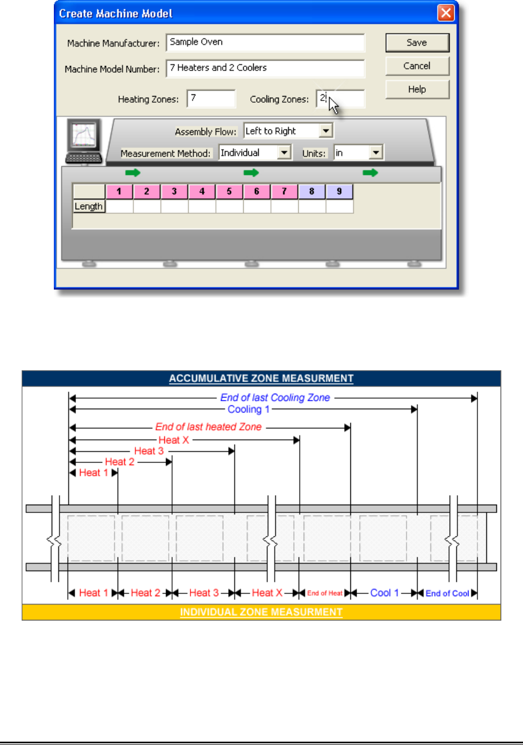Select cooling zone 8 column header

pyautogui.click(x=312, y=192)
